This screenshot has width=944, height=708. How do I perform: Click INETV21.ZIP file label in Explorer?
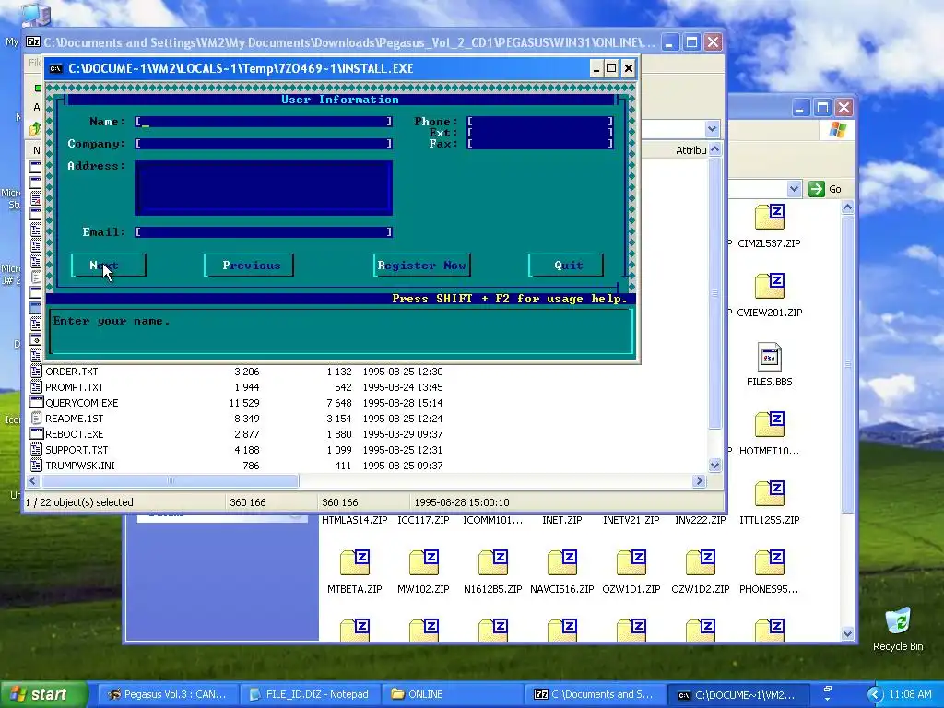(631, 520)
